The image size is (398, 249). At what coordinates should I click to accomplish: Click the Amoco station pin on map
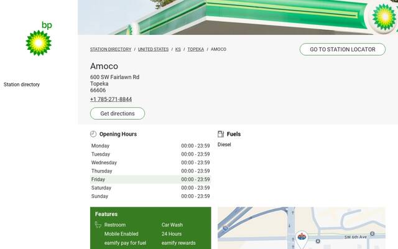point(302,239)
